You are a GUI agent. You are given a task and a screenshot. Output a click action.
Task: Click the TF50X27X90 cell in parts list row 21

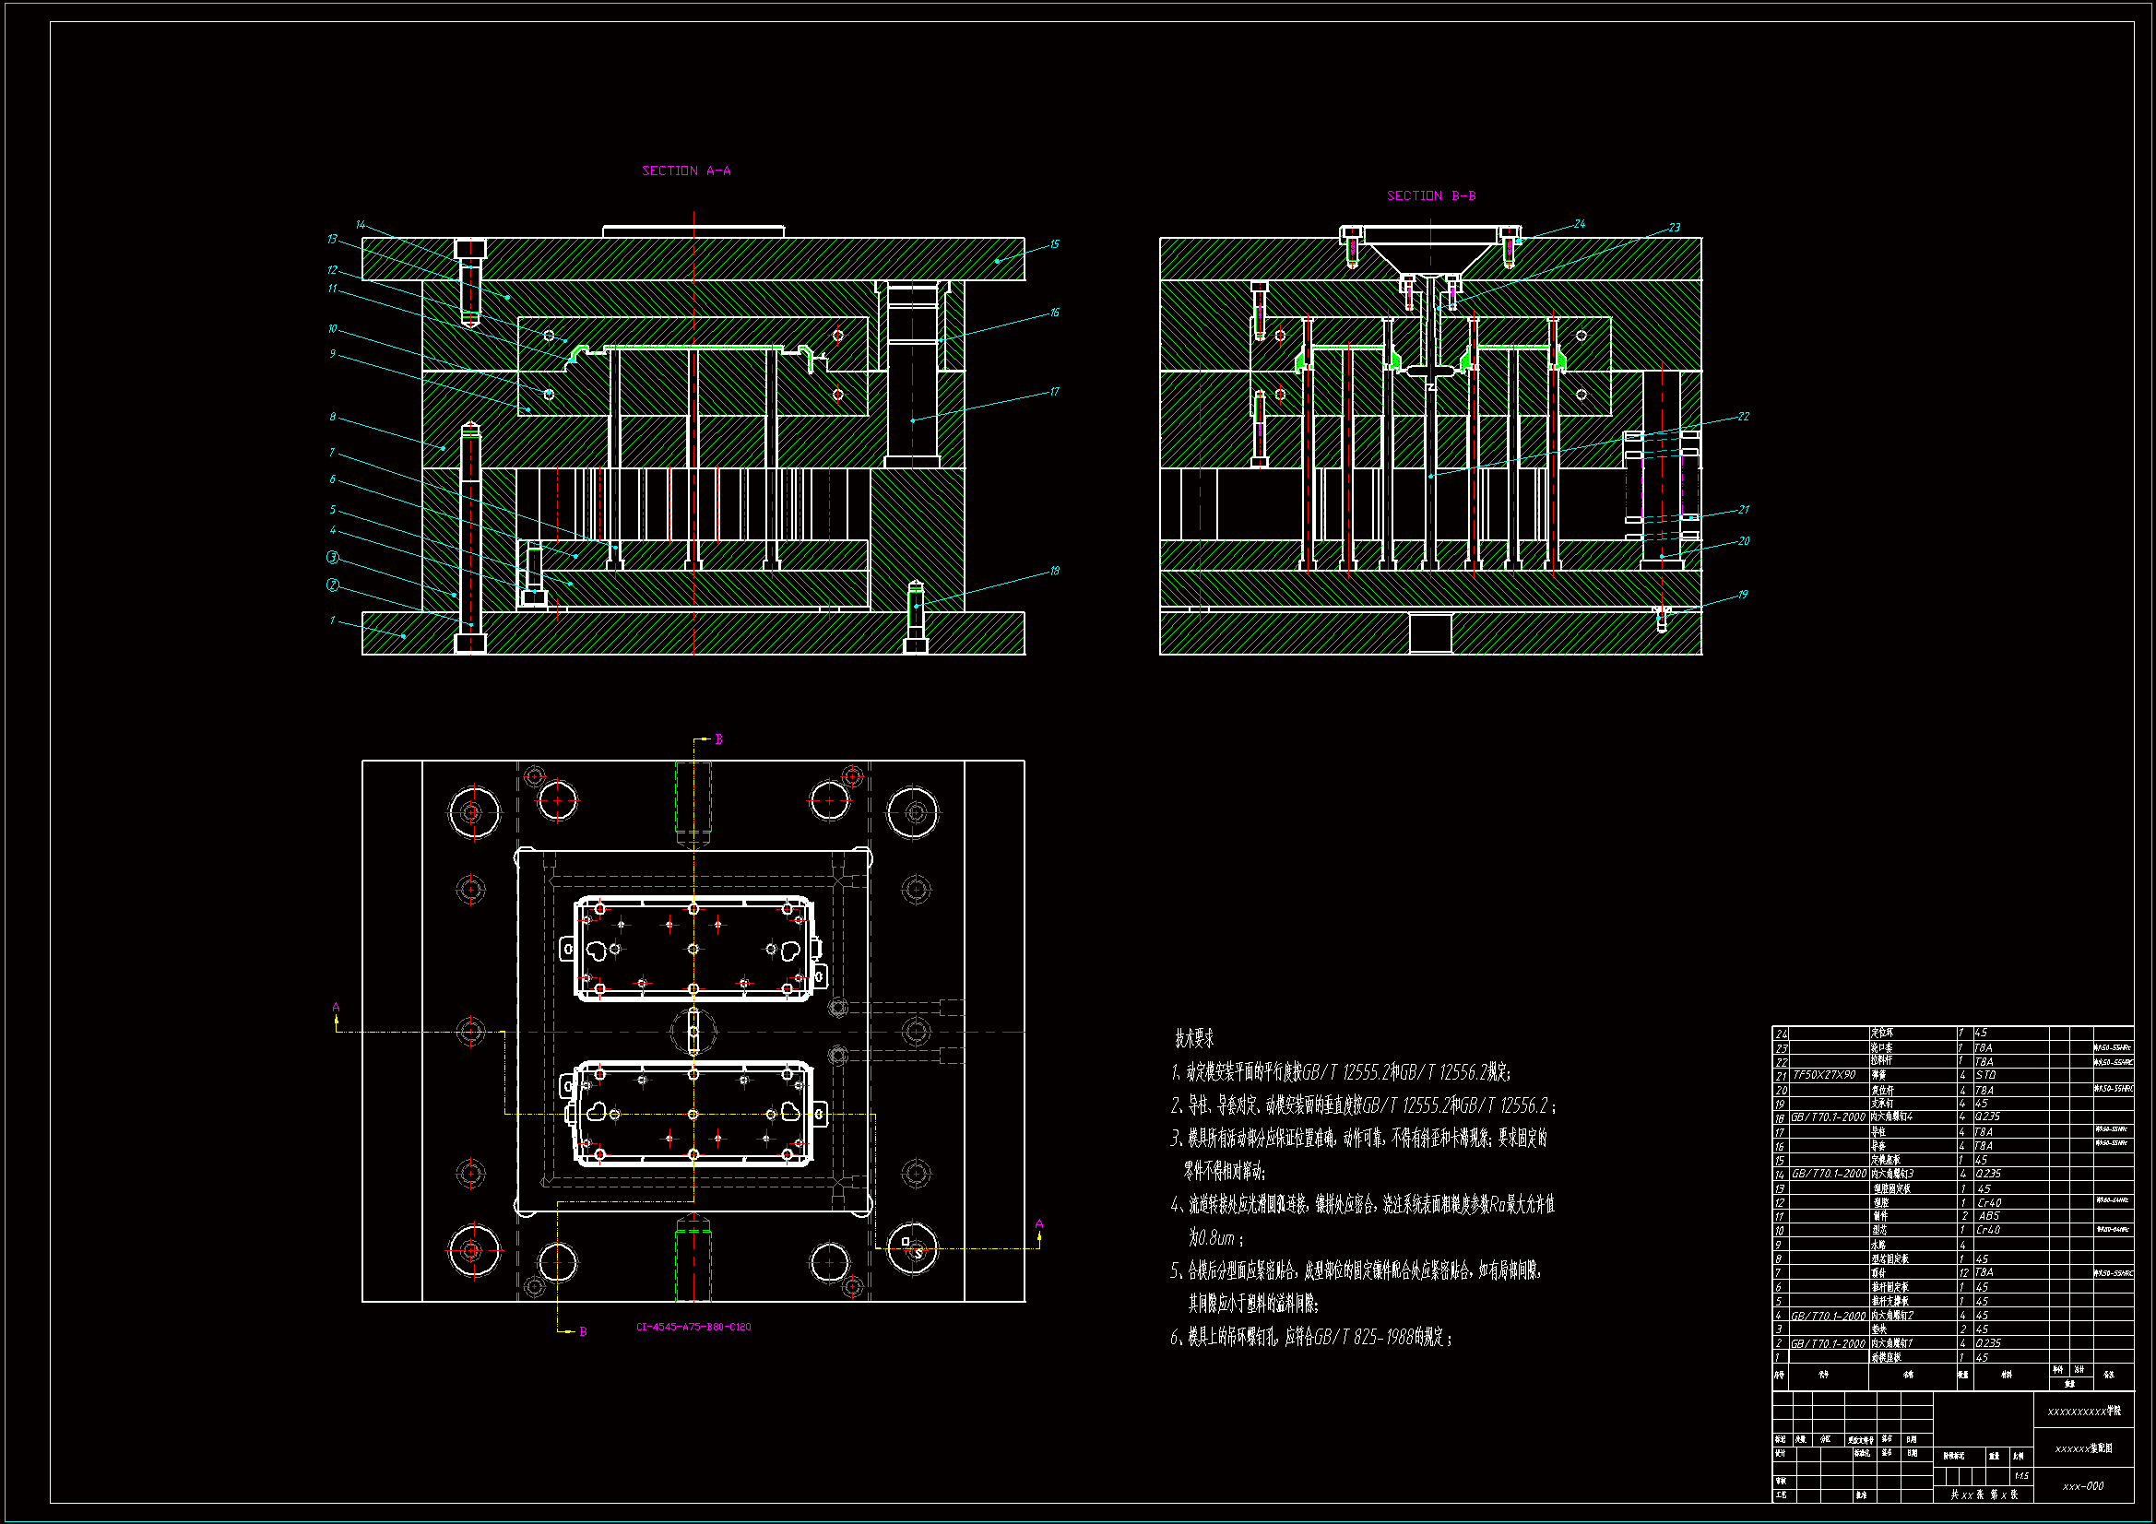pos(1824,1075)
